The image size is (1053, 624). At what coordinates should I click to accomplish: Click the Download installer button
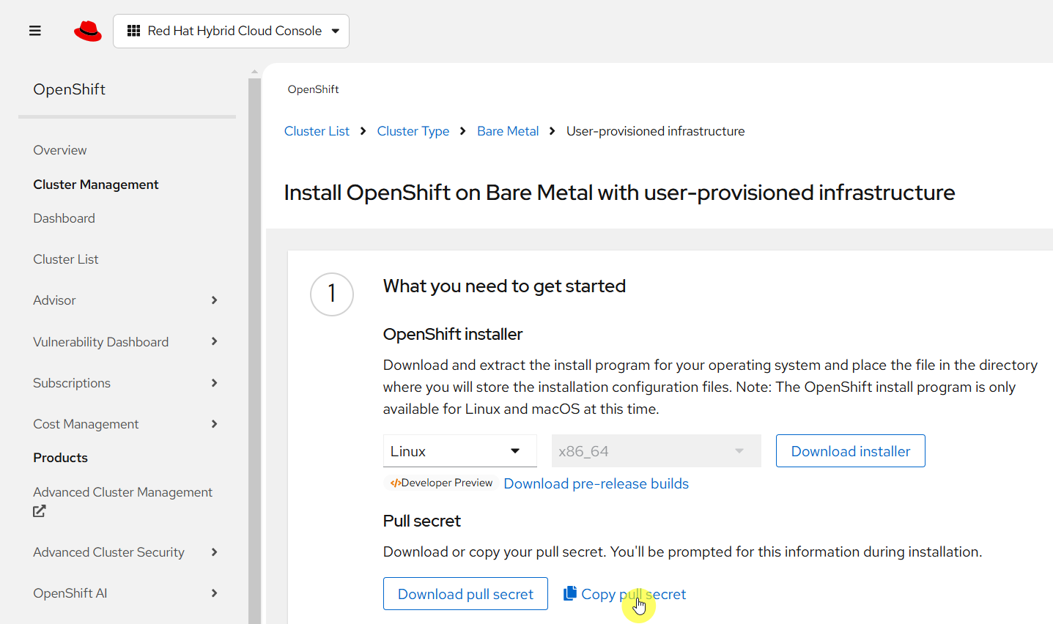click(x=850, y=450)
